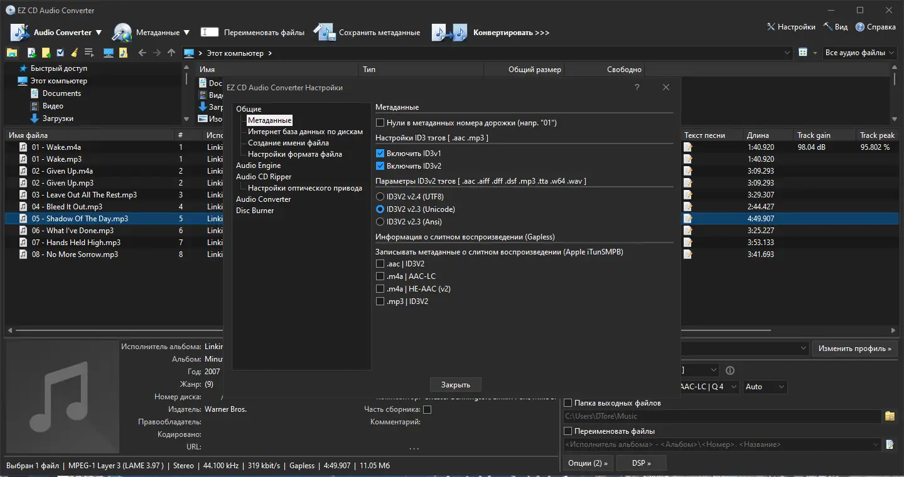Click the Метаданные disc icon in toolbar

point(122,33)
